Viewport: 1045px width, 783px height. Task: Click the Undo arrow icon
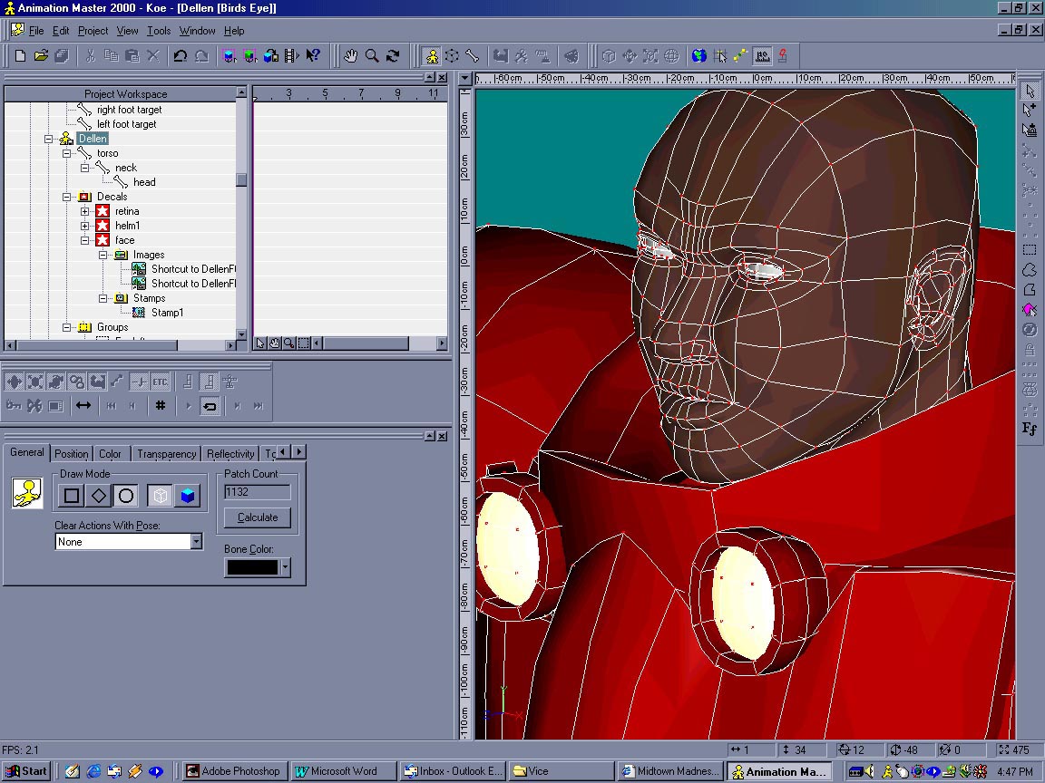180,56
